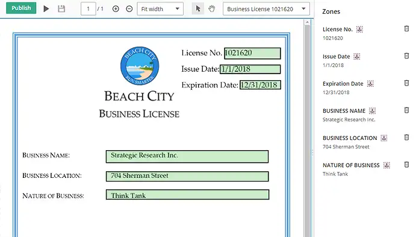Zoom in with the plus icon
The height and width of the screenshot is (237, 419).
pyautogui.click(x=116, y=9)
